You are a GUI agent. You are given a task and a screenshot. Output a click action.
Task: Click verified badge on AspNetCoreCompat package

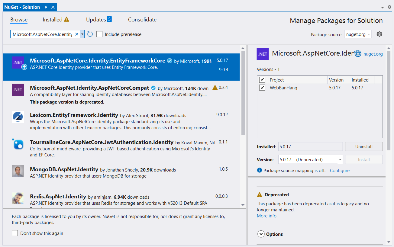coord(153,88)
